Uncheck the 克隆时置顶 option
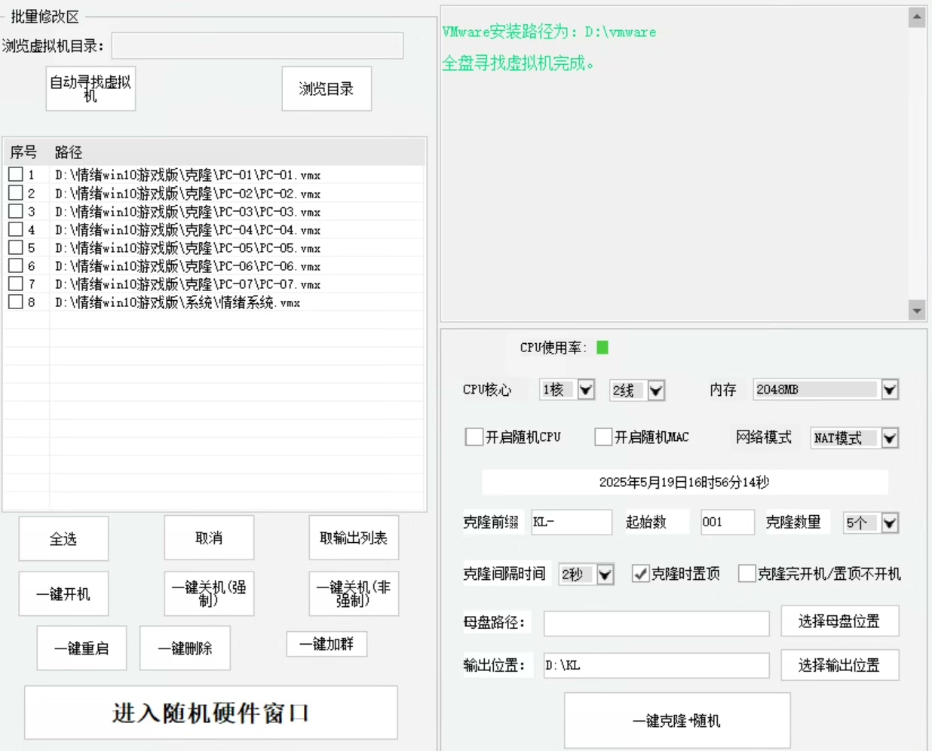This screenshot has height=751, width=932. pos(640,574)
